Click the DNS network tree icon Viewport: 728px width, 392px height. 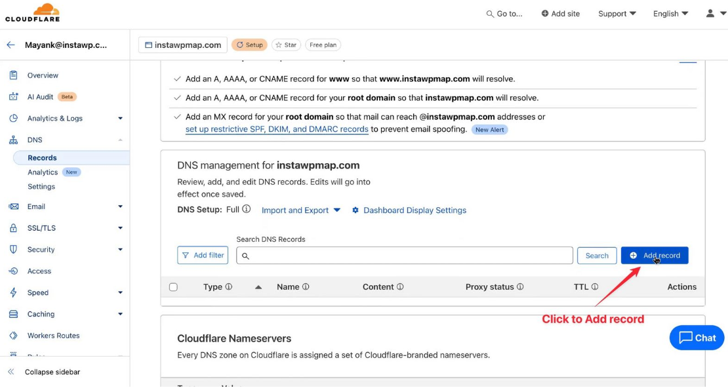[14, 140]
